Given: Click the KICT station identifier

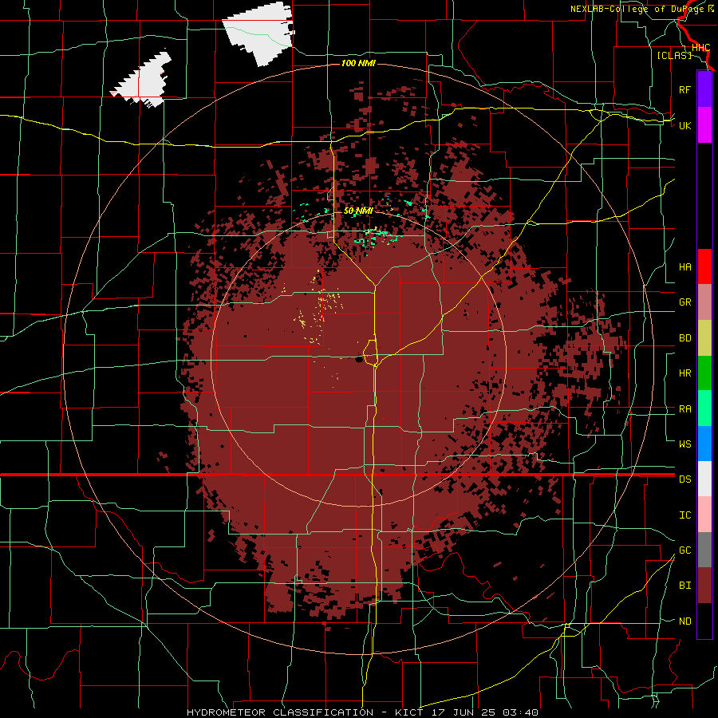Looking at the screenshot, I should coord(410,712).
